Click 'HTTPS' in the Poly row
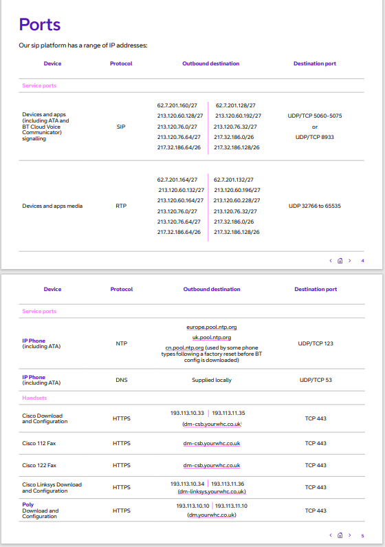Image resolution: width=385 pixels, height=547 pixels. click(121, 511)
